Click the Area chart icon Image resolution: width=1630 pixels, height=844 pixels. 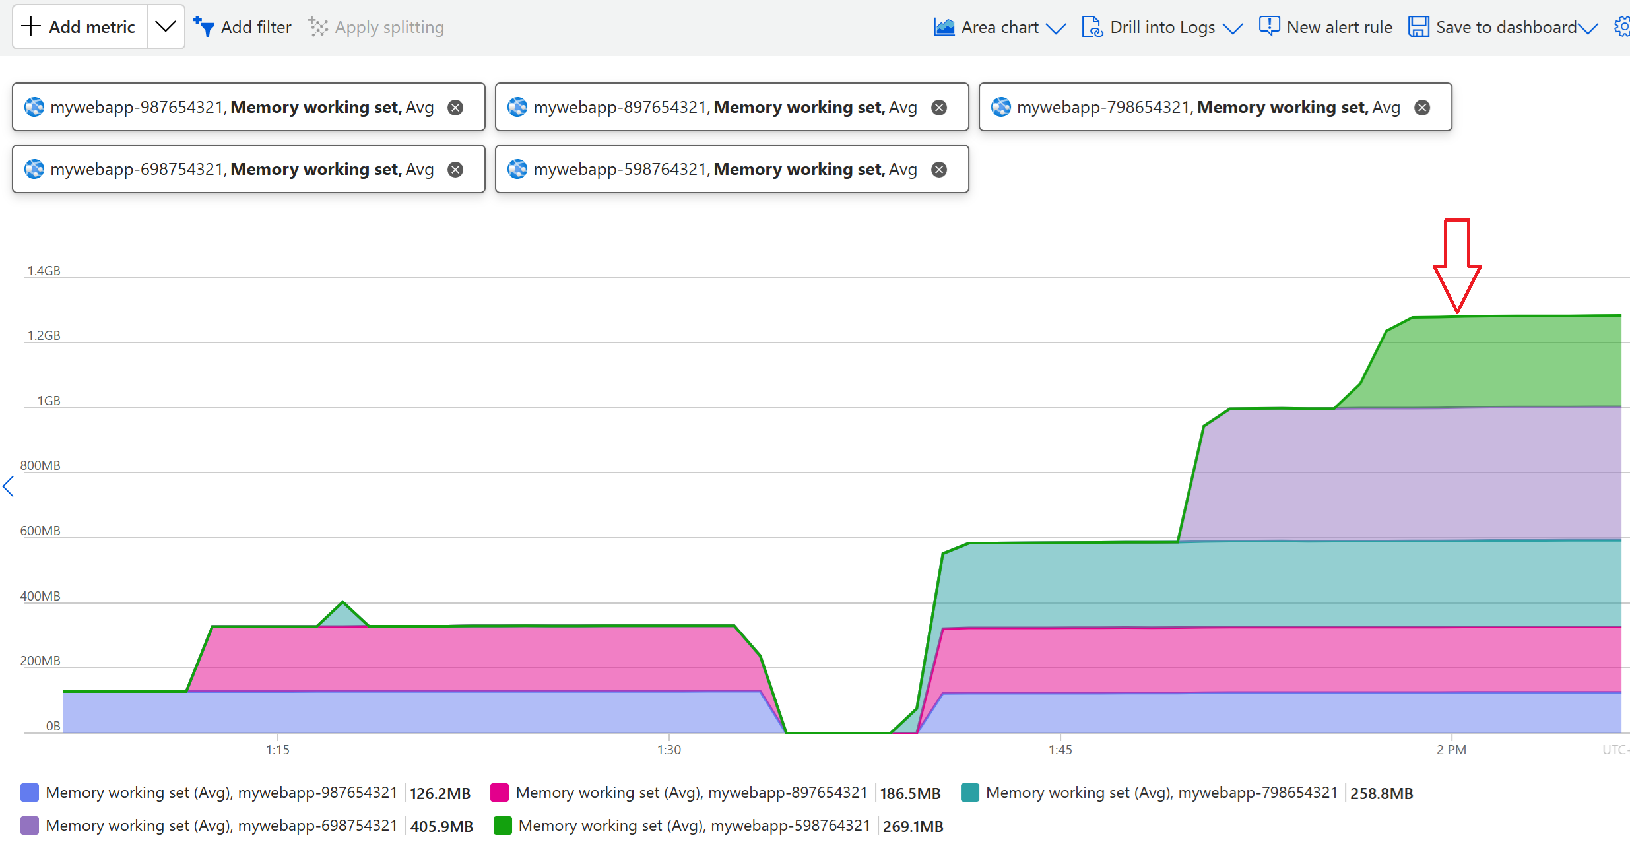coord(944,26)
